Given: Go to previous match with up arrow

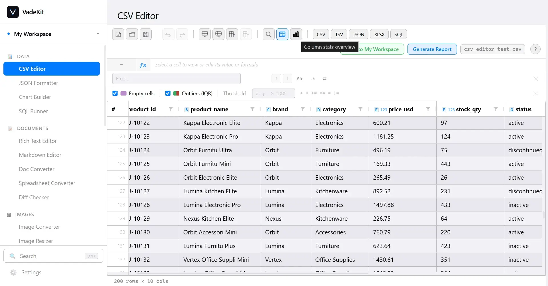Looking at the screenshot, I should tap(276, 78).
